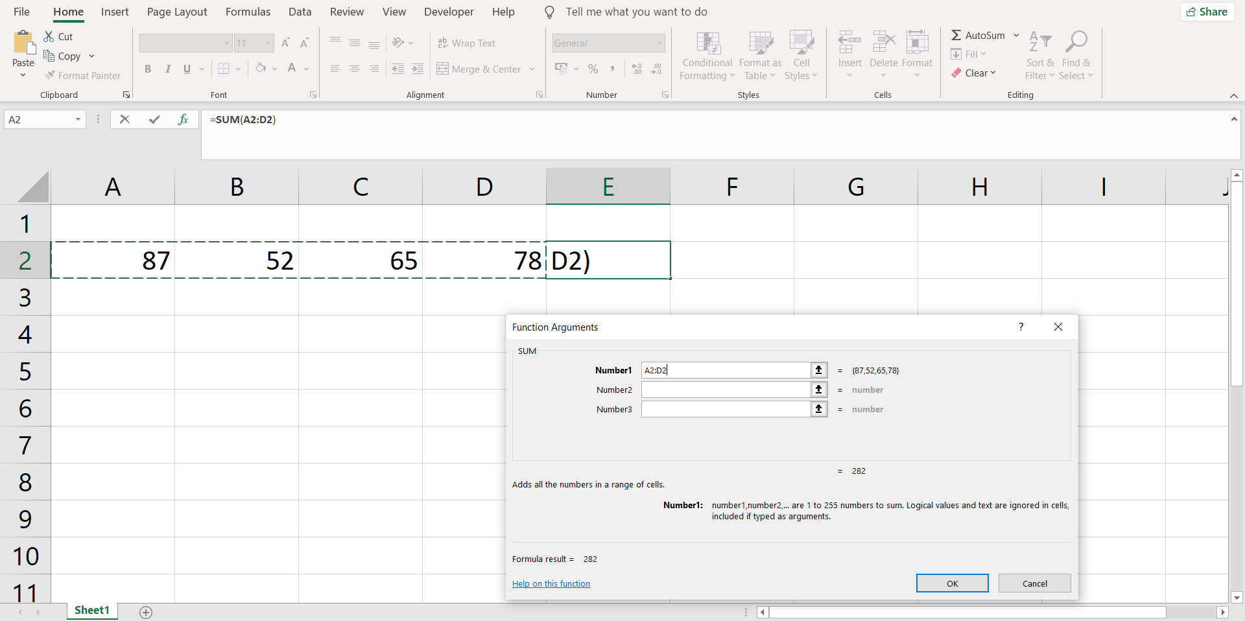The image size is (1245, 621).
Task: Open the File menu
Action: coord(21,12)
